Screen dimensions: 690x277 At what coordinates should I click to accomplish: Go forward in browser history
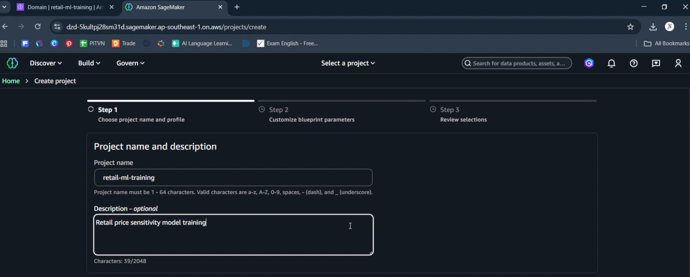[21, 27]
